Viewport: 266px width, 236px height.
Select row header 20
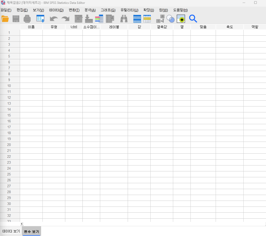pyautogui.click(x=10, y=145)
